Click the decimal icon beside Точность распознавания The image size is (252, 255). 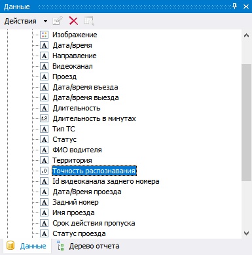(44, 171)
